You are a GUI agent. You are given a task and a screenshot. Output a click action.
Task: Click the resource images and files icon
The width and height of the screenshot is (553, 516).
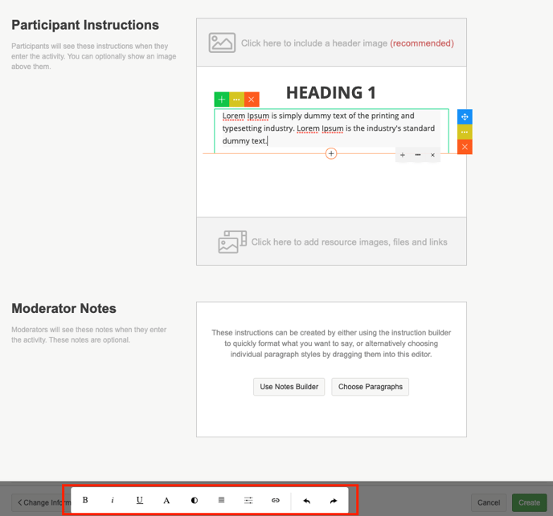pyautogui.click(x=232, y=242)
